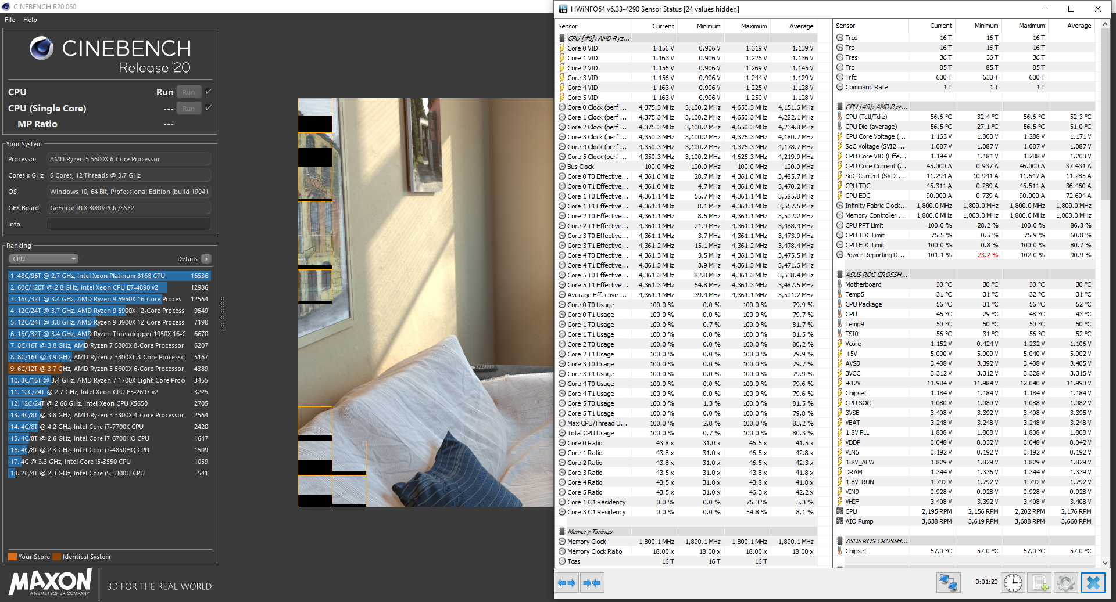1116x602 pixels.
Task: Click the lightning icon beside Vcore
Action: 840,344
